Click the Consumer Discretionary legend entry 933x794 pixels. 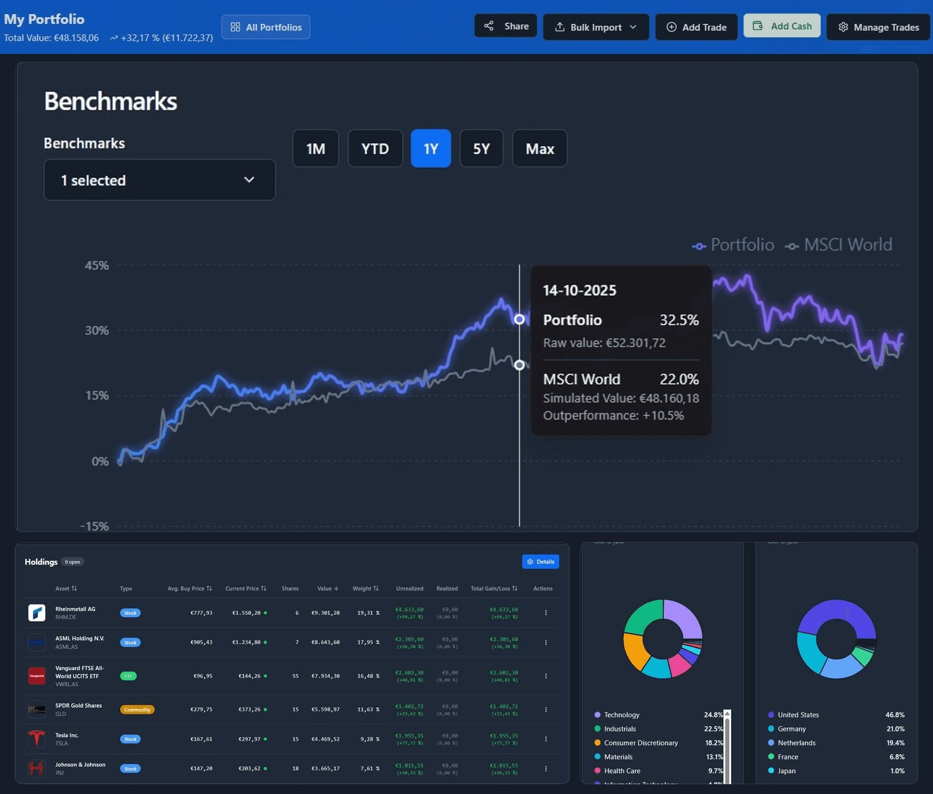pyautogui.click(x=659, y=743)
